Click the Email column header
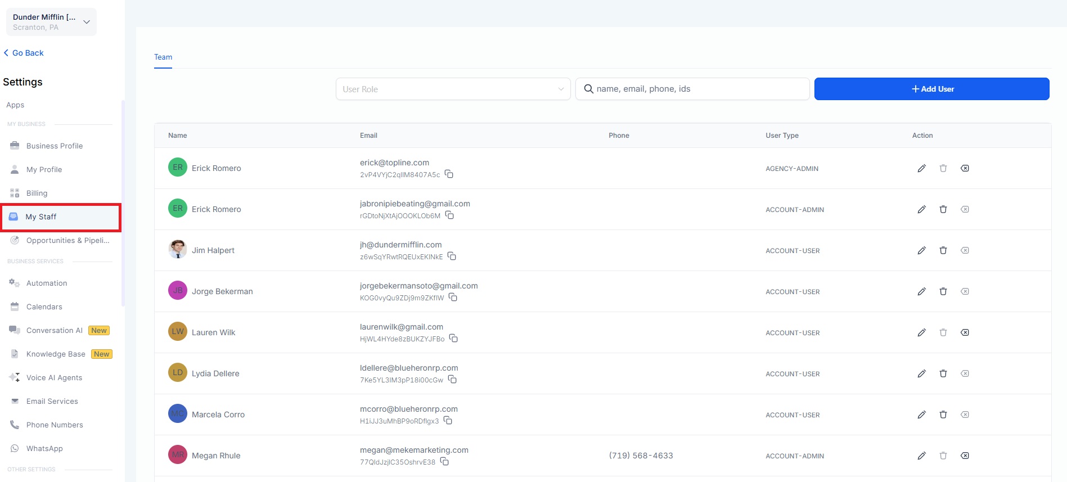This screenshot has height=482, width=1067. (368, 136)
